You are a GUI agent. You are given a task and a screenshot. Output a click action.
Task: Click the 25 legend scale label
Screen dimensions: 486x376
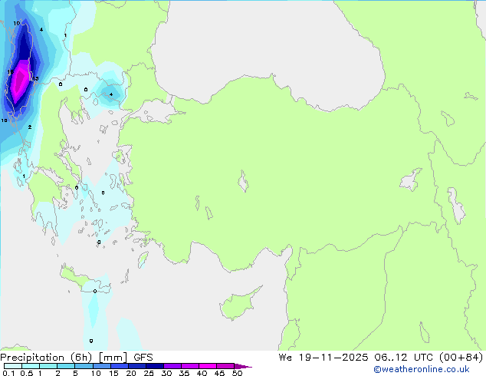click(x=149, y=373)
